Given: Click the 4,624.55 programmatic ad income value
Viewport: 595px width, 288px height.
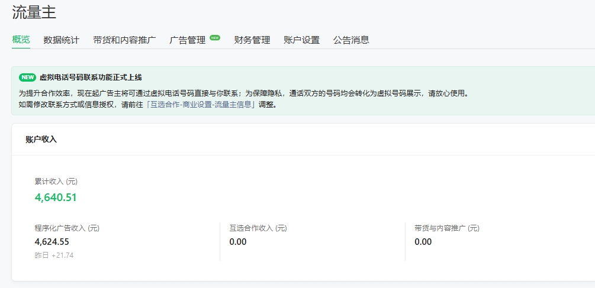Looking at the screenshot, I should point(52,241).
